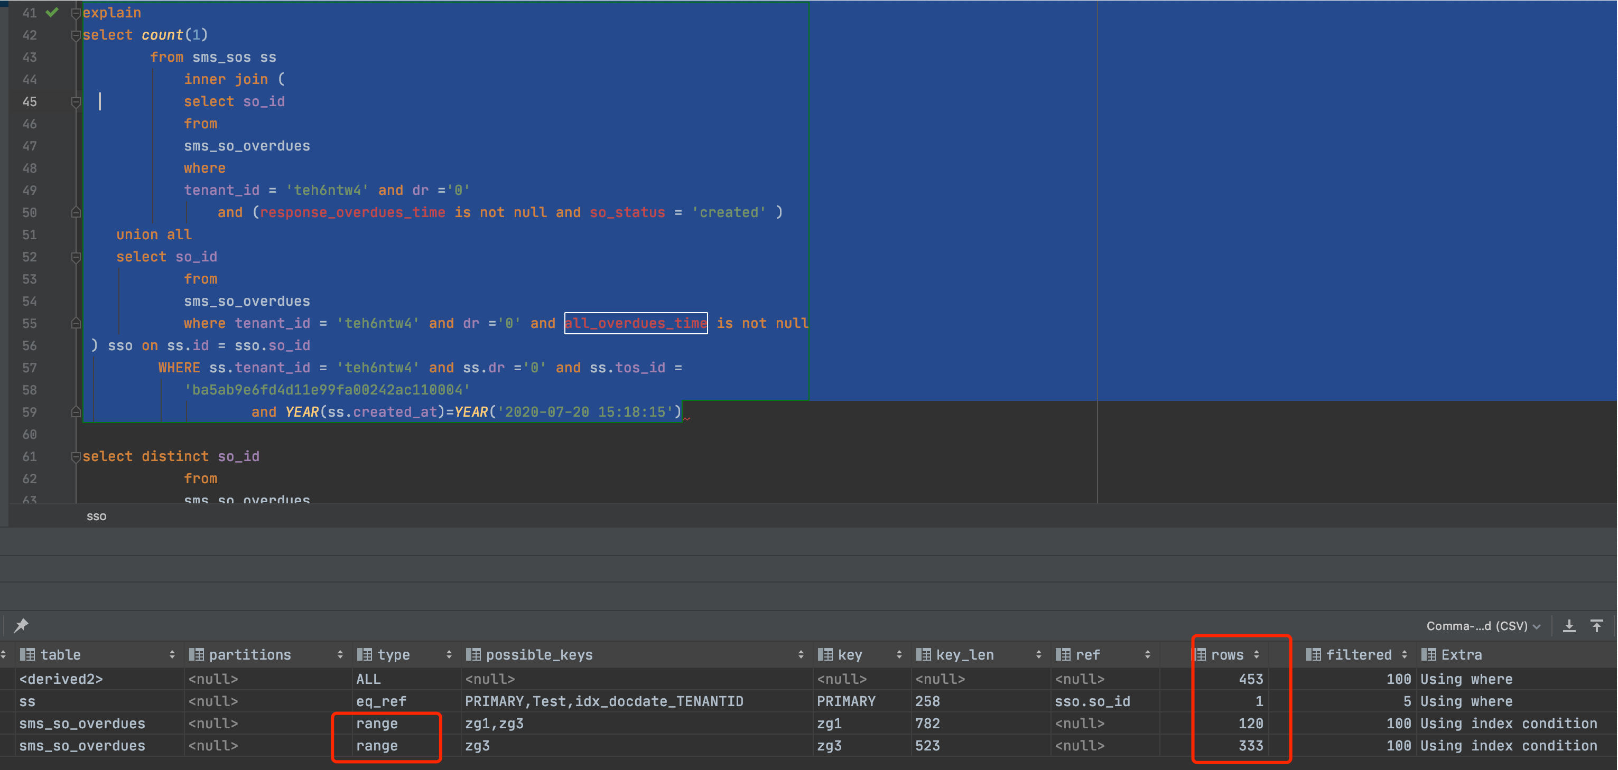
Task: Click the partitions column header
Action: pyautogui.click(x=249, y=654)
